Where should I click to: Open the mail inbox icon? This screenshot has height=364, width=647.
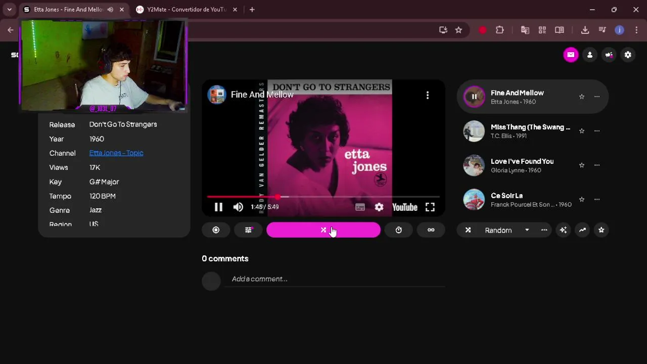click(571, 55)
